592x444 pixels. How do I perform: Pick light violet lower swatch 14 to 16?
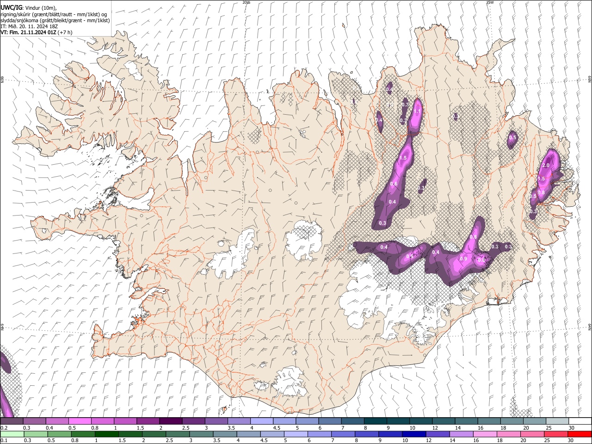[461, 434]
